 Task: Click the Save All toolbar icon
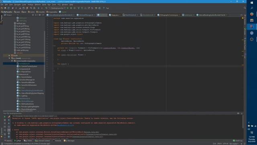[x=5, y=8]
